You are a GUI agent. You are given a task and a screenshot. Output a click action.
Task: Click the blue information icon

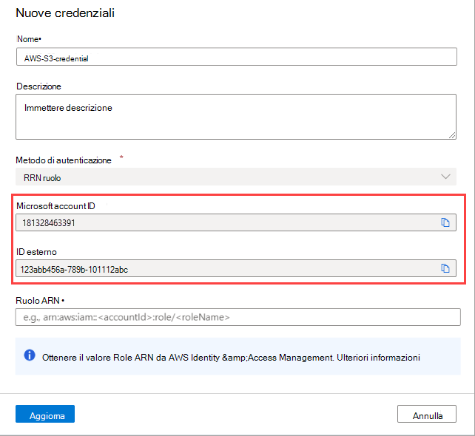(30, 356)
